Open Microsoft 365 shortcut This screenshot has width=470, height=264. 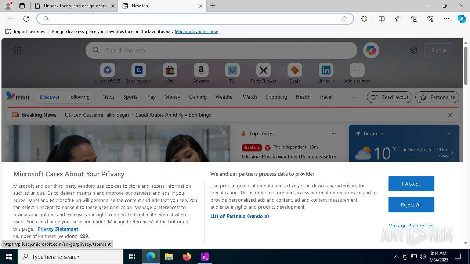[108, 73]
